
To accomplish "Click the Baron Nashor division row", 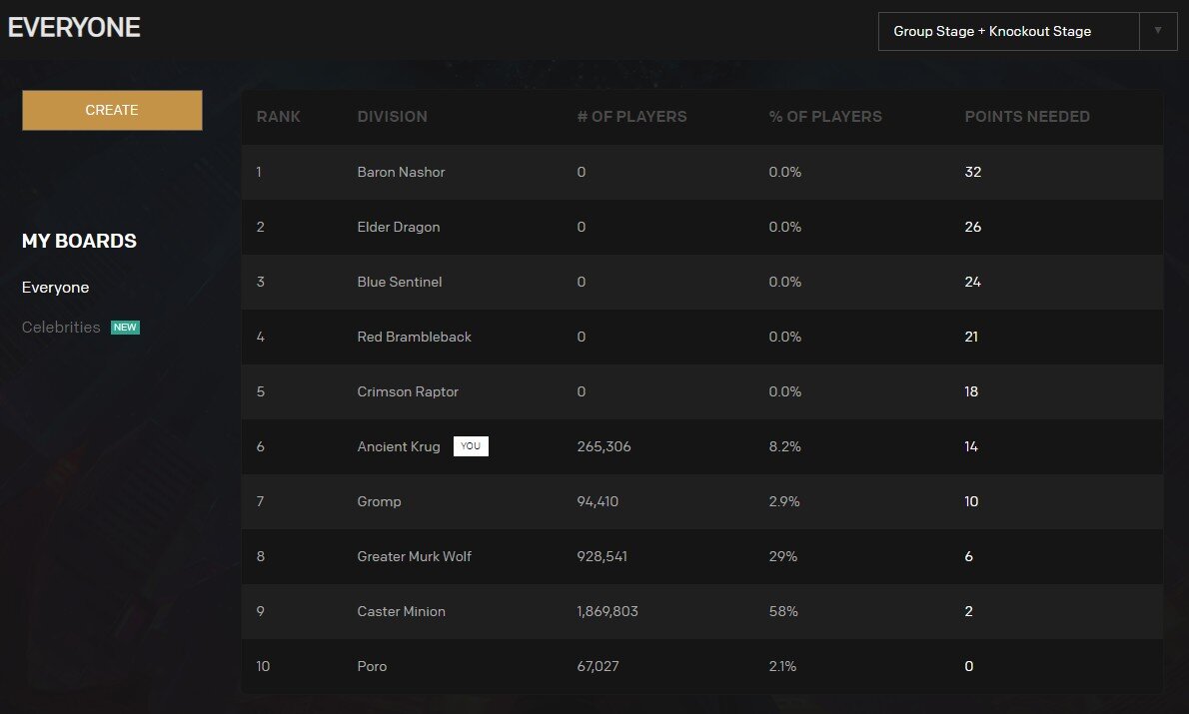I will 401,172.
